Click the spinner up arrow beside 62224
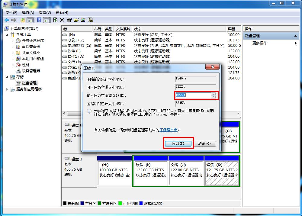 [x=213, y=94]
